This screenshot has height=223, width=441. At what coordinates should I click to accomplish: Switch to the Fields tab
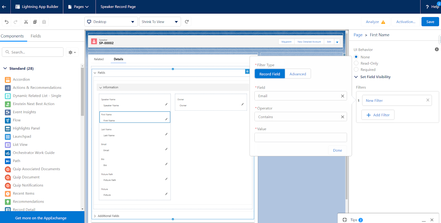pyautogui.click(x=36, y=36)
